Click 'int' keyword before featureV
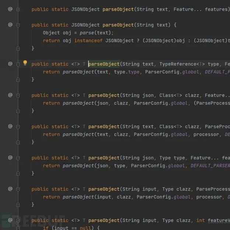230x230 pixels. tap(201, 220)
